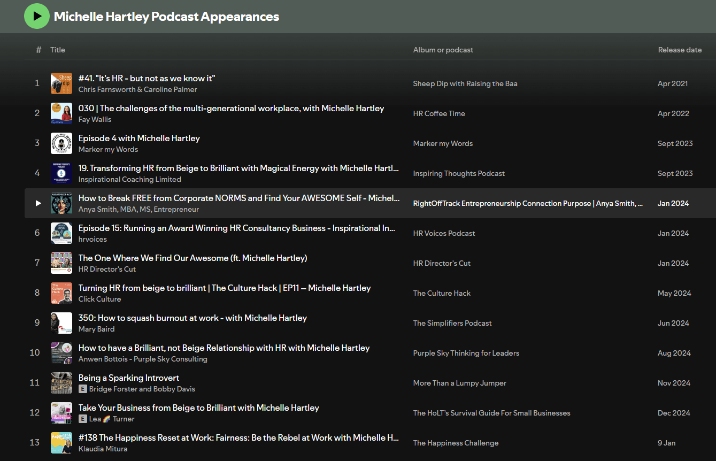The image size is (716, 461).
Task: Open "Episode 4 with Michelle Hartley"
Action: 139,138
